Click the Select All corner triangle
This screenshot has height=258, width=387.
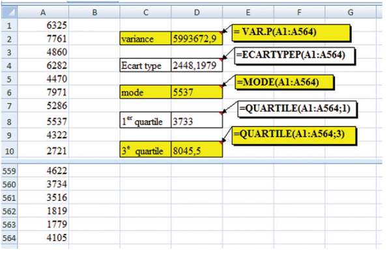(9, 12)
